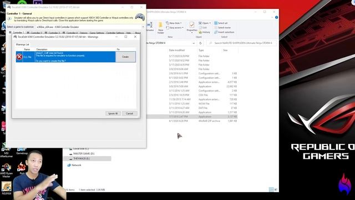Open AMD Ryzen Master desktop shortcut

[x=6, y=171]
